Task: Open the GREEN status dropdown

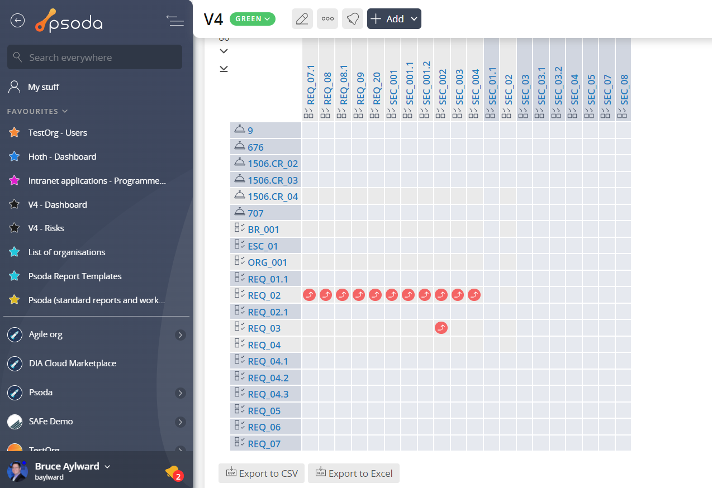Action: [253, 19]
